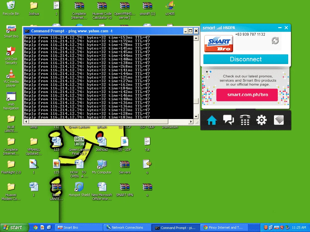
Task: Launch the u1405 desktop icon
Action: click(170, 8)
